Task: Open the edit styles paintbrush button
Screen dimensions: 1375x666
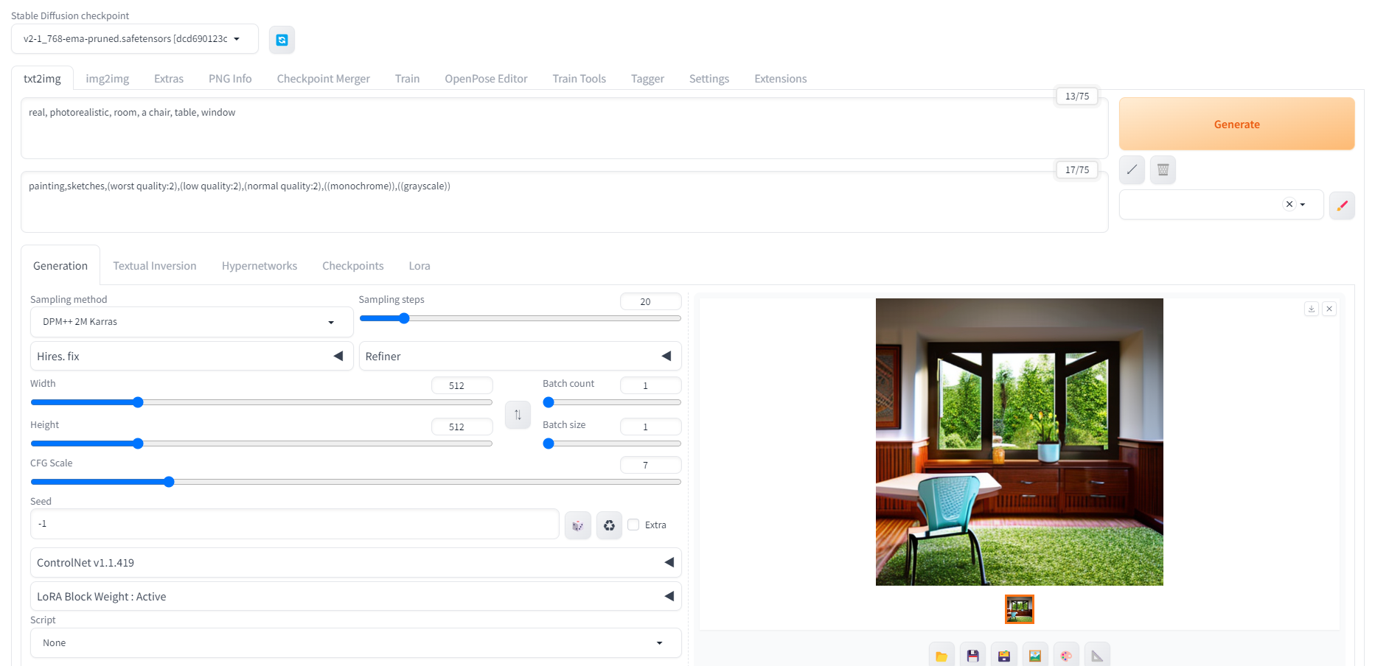Action: (1342, 205)
